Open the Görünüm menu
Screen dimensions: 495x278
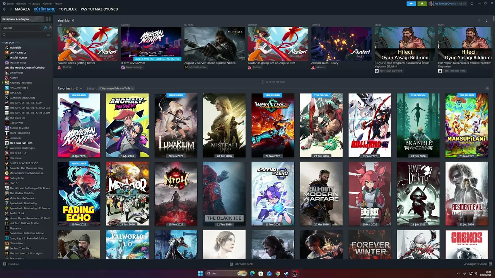[x=22, y=3]
